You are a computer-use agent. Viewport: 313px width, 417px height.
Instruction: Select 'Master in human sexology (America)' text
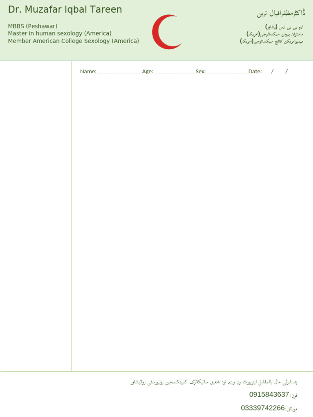pos(60,33)
